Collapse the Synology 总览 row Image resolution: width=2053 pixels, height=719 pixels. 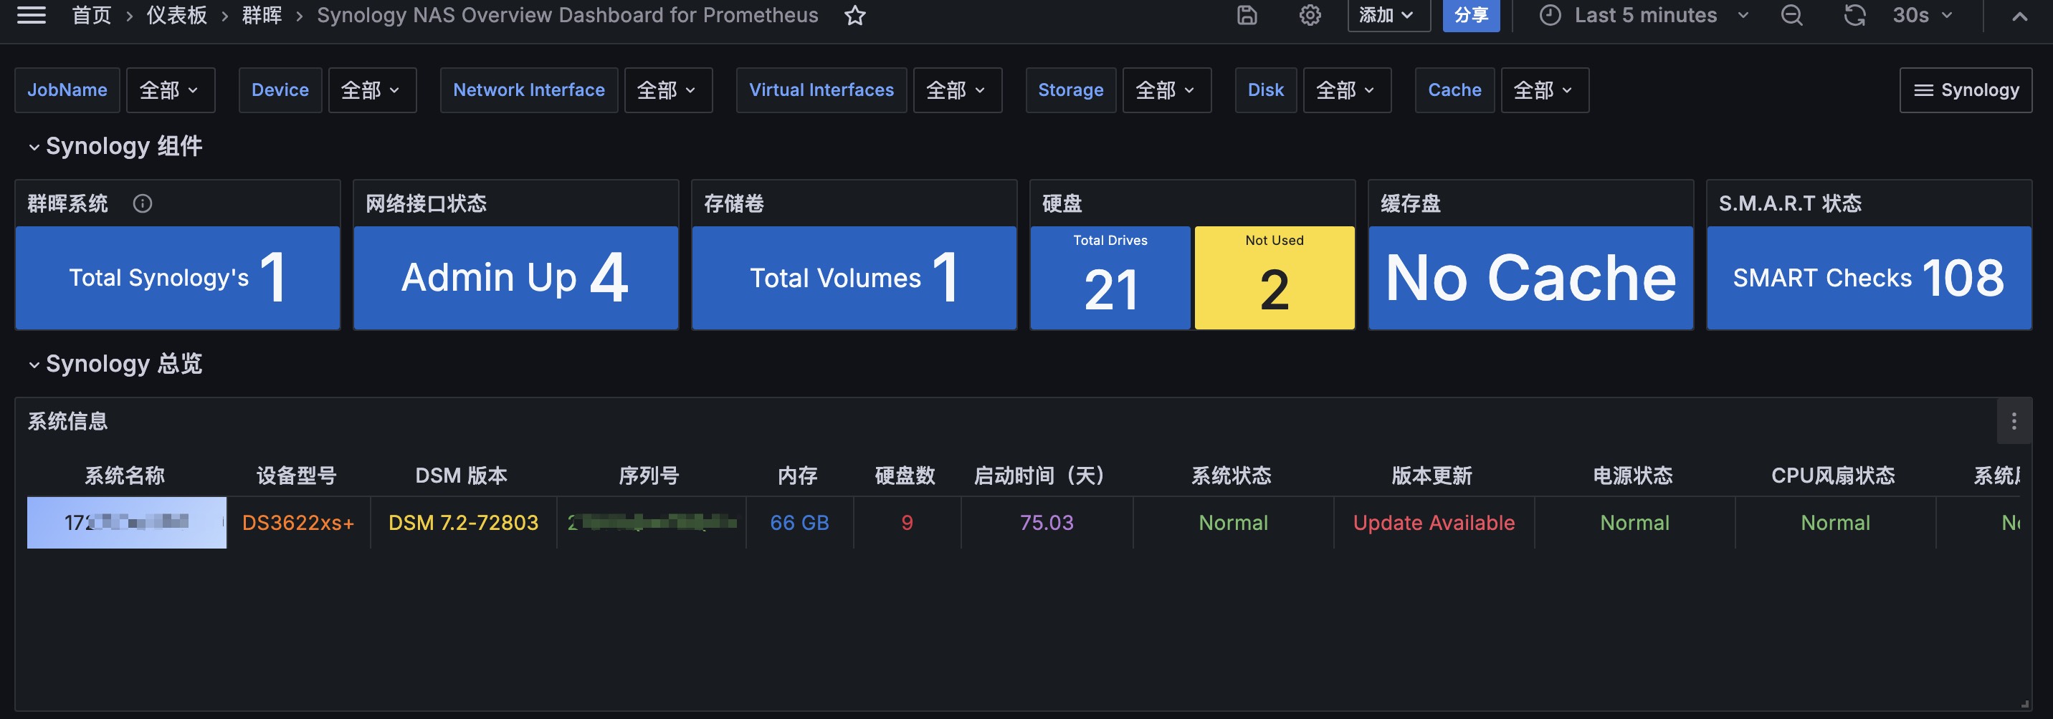[x=34, y=365]
